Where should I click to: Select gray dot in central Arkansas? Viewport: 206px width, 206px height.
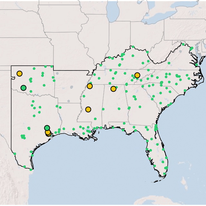[71, 87]
